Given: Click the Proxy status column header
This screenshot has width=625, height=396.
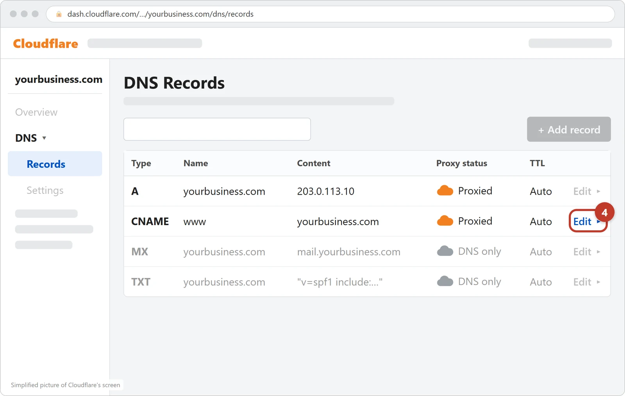Looking at the screenshot, I should 462,163.
